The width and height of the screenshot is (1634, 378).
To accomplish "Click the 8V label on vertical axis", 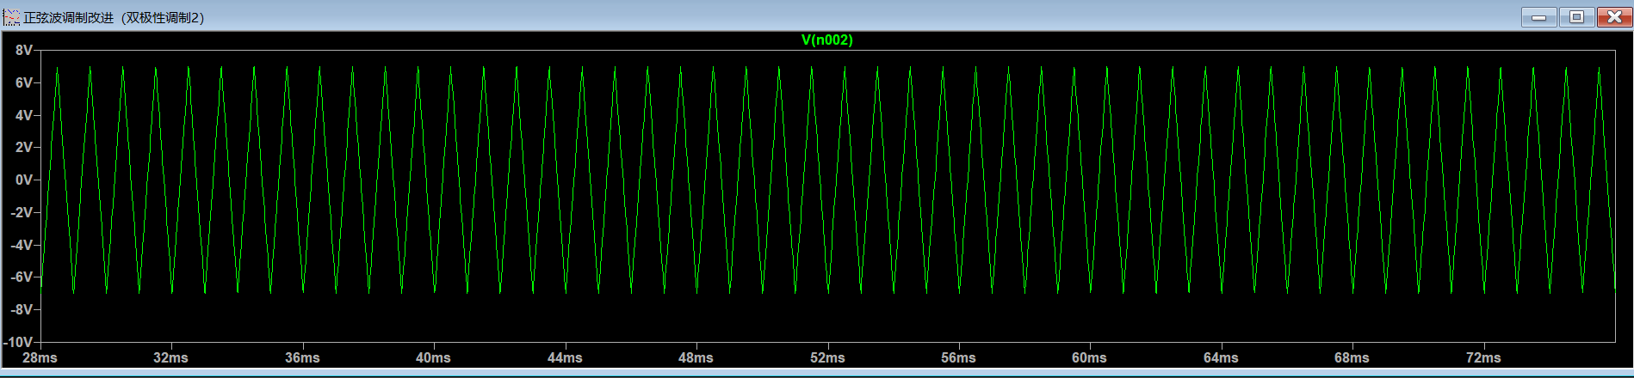I will 24,51.
